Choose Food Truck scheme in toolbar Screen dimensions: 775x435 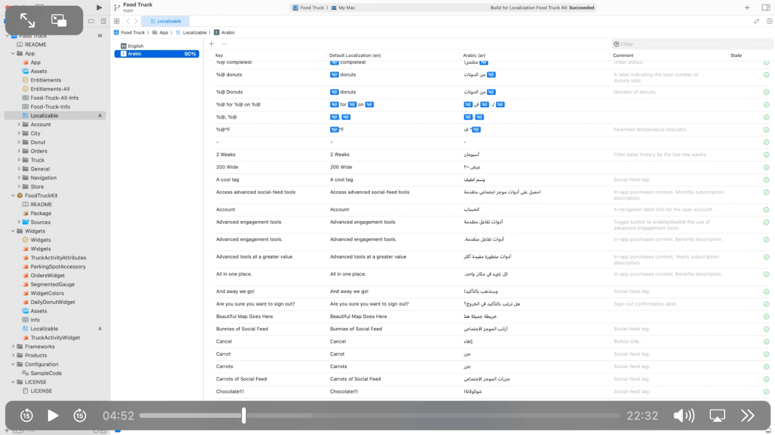(x=309, y=8)
